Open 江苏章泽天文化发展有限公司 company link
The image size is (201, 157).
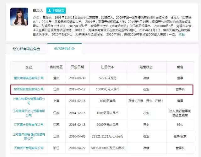29,112
